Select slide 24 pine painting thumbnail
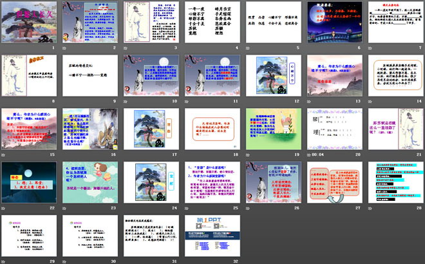Viewport: 425px width, 264px height. click(x=151, y=182)
